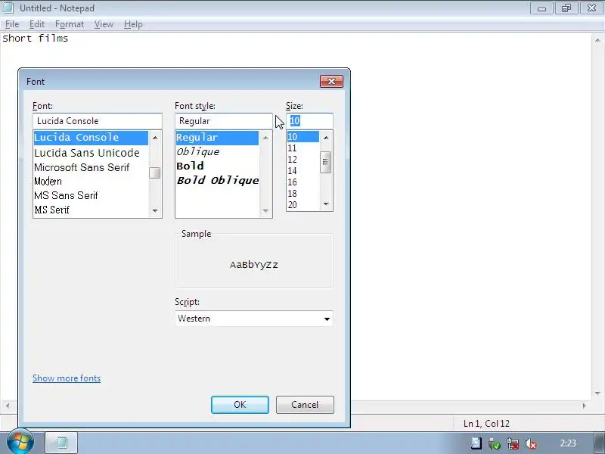The height and width of the screenshot is (454, 605).
Task: Click the Font style text field
Action: coord(223,121)
